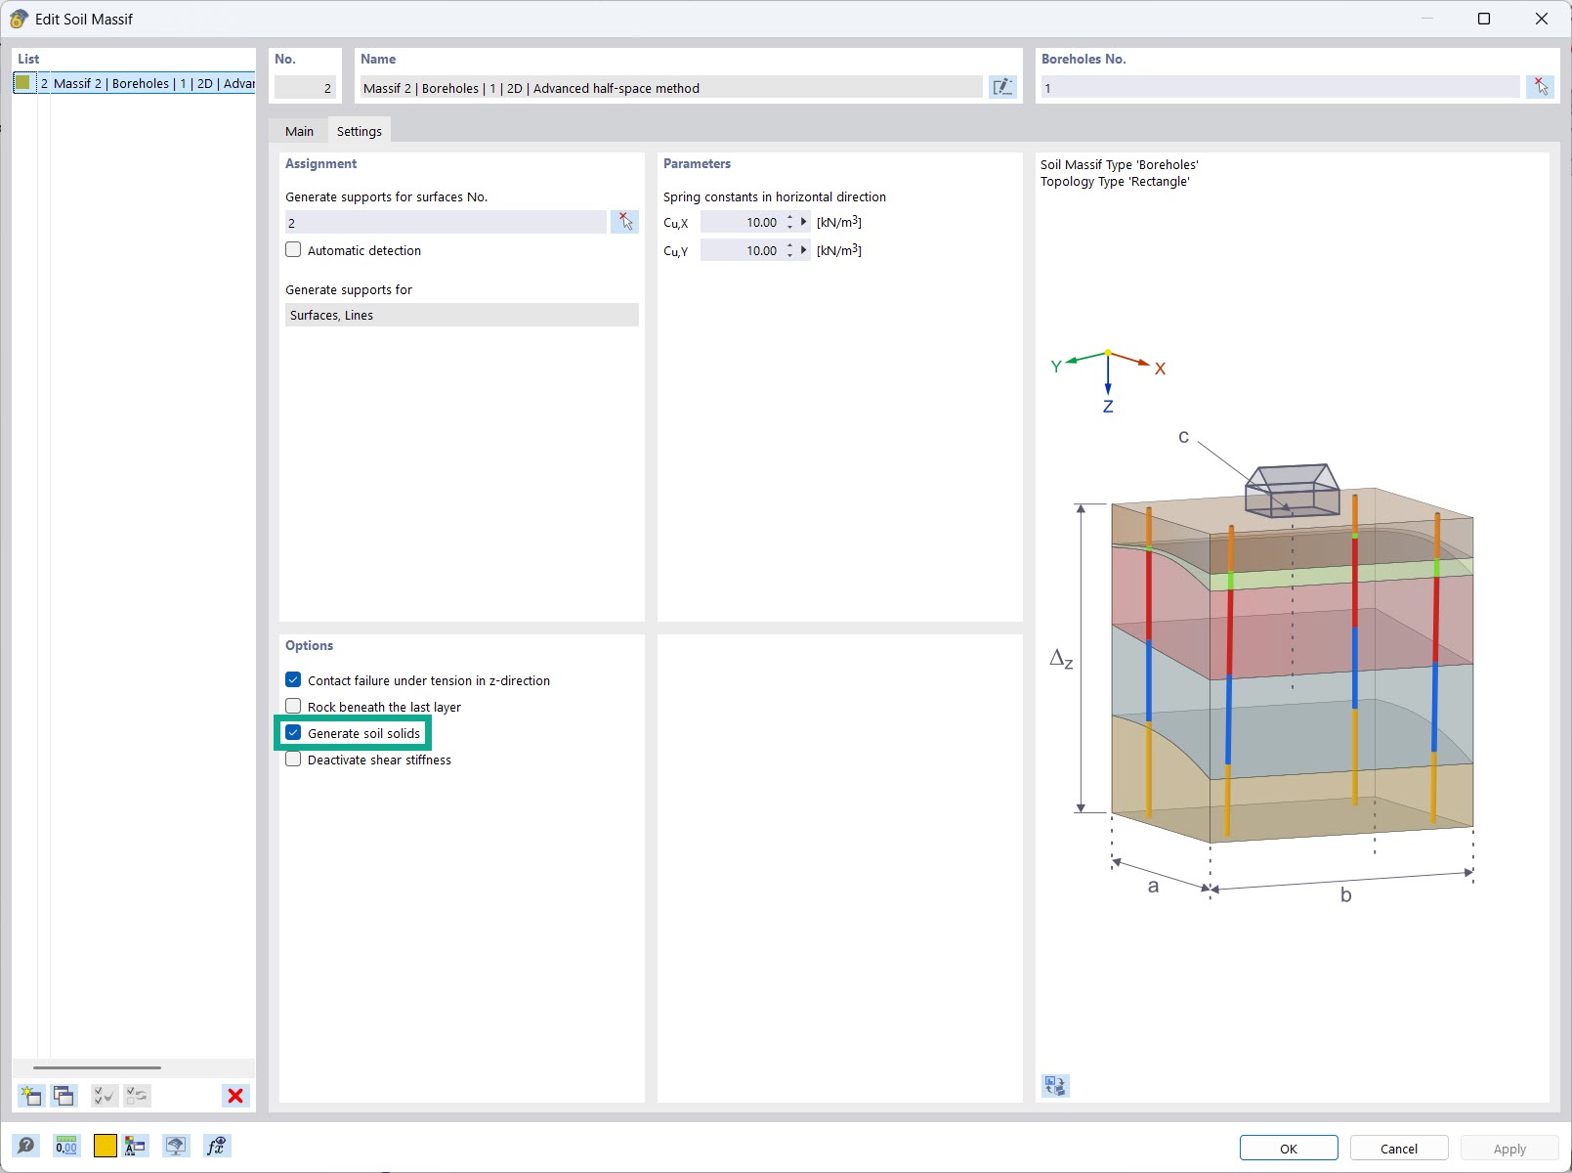
Task: Uncheck Generate soil solids
Action: point(292,732)
